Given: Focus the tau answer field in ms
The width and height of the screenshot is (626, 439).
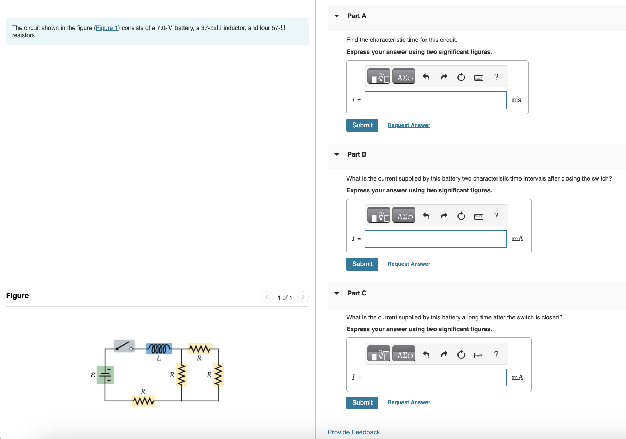Looking at the screenshot, I should pyautogui.click(x=436, y=100).
